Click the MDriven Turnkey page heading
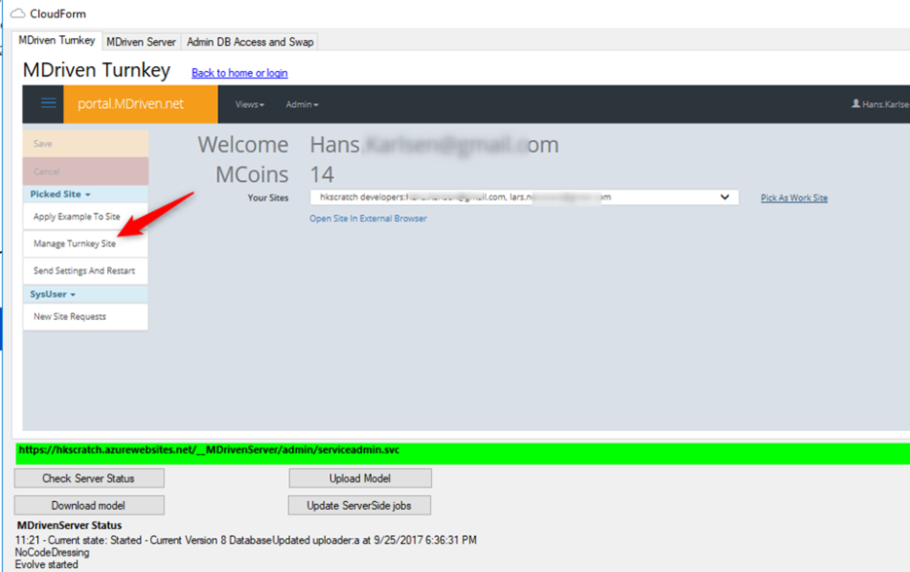910x572 pixels. tap(96, 70)
